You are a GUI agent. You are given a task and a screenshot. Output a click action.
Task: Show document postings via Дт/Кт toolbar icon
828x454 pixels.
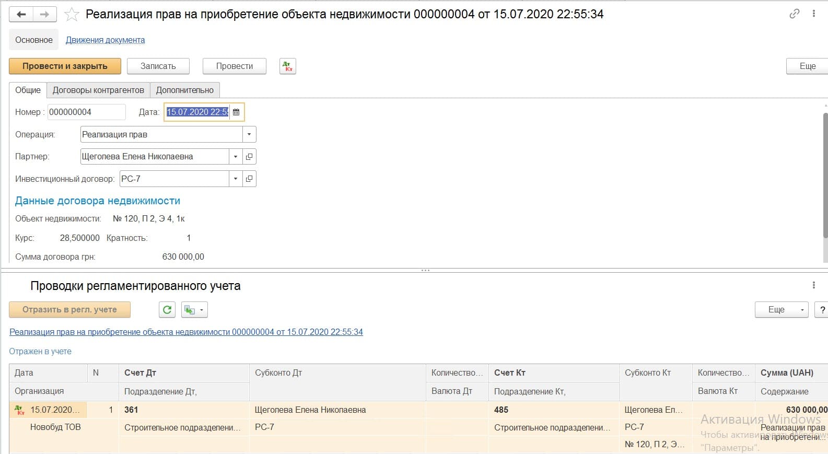287,66
